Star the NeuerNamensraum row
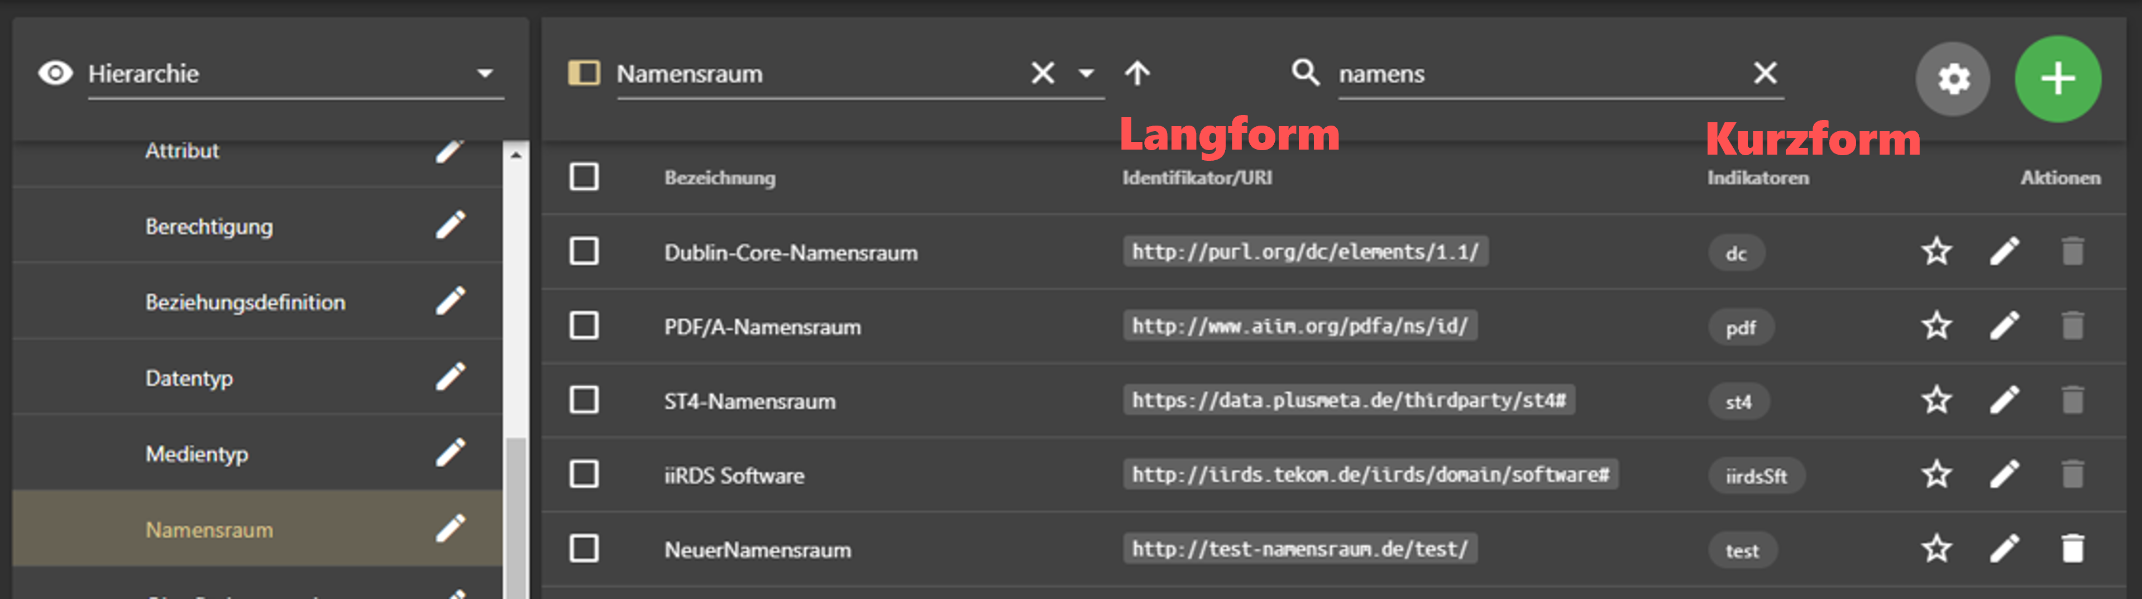Viewport: 2142px width, 599px height. pyautogui.click(x=1936, y=548)
